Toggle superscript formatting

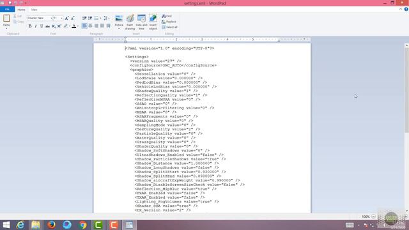[59, 26]
